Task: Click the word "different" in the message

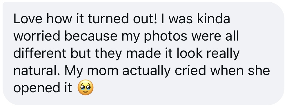Action: tap(39, 53)
